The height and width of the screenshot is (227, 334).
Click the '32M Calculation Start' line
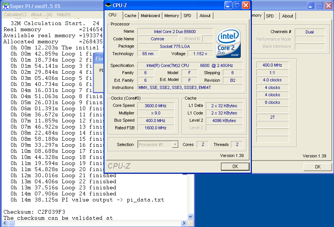pos(55,23)
